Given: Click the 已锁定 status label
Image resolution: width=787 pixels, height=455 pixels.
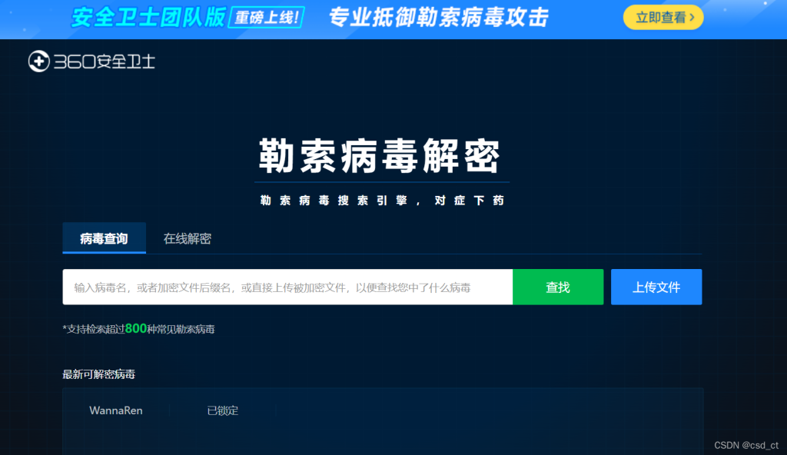Looking at the screenshot, I should coord(223,410).
